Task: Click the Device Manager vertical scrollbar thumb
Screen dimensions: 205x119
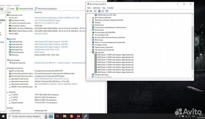Action: pyautogui.click(x=192, y=48)
